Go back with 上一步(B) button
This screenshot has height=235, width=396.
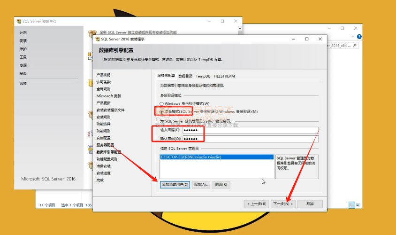pos(257,204)
